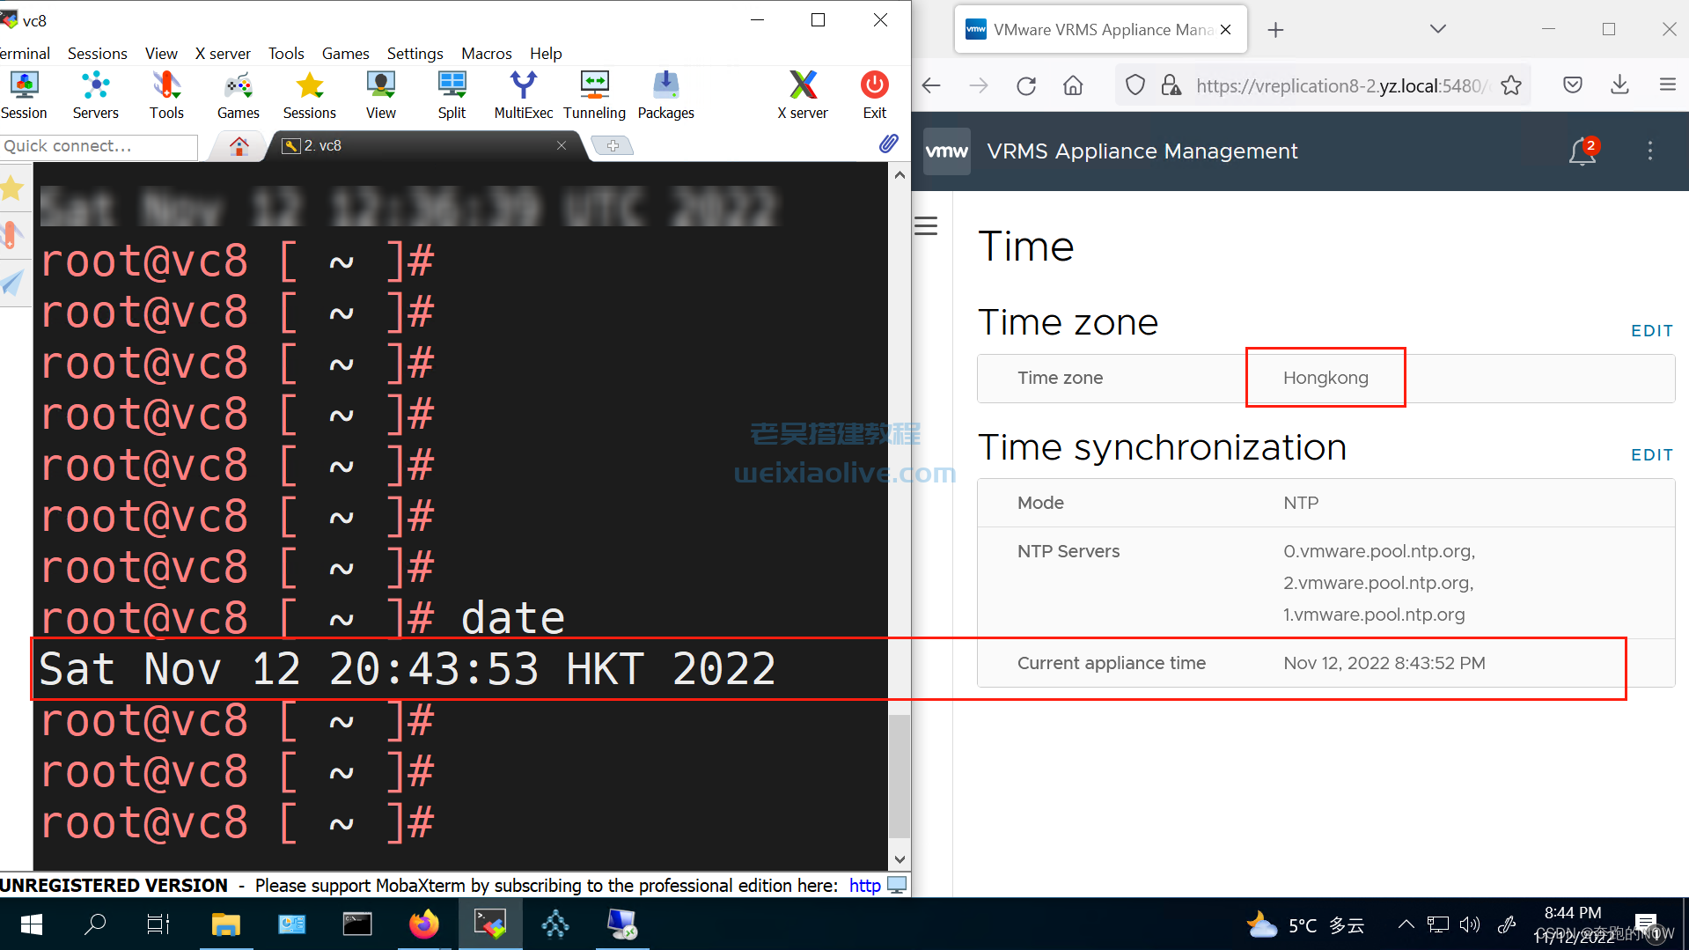Open the 5°C weather widget
Screen dimensions: 1689x950
pos(1305,925)
